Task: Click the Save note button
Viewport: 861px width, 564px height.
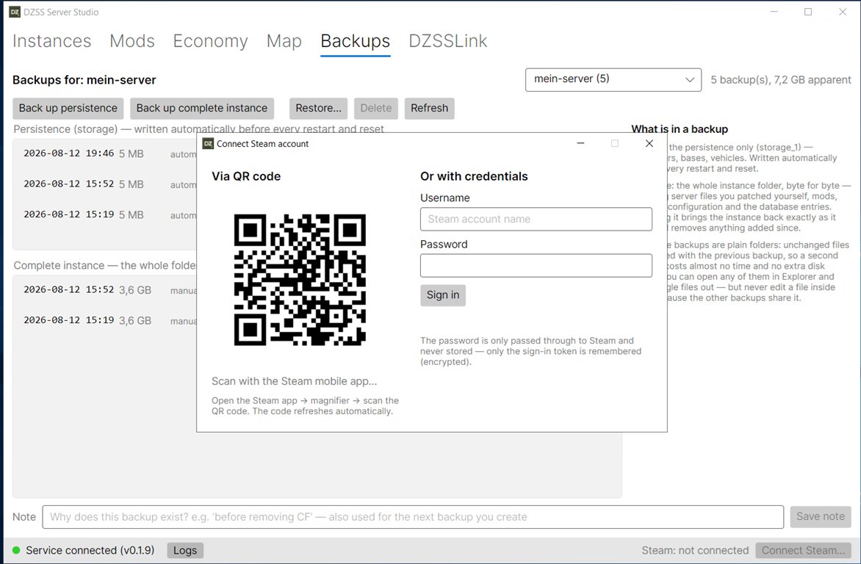Action: (x=821, y=517)
